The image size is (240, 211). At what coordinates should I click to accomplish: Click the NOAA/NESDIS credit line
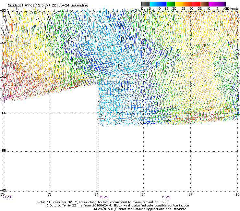(x=140, y=209)
